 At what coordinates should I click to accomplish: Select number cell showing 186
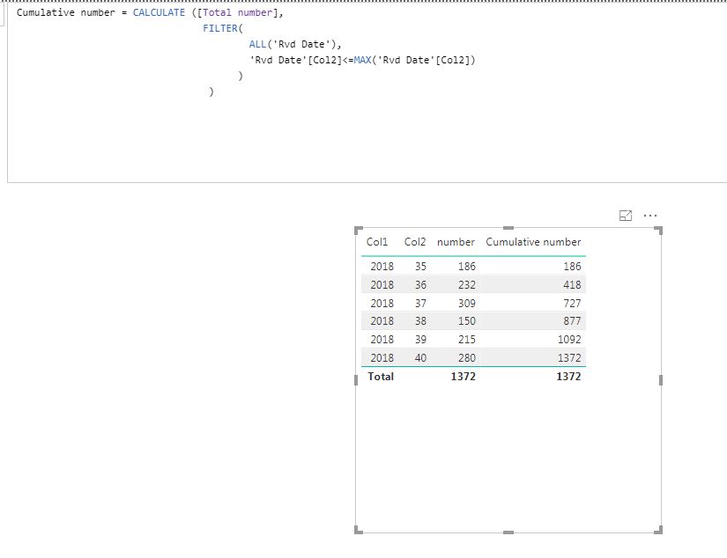467,267
